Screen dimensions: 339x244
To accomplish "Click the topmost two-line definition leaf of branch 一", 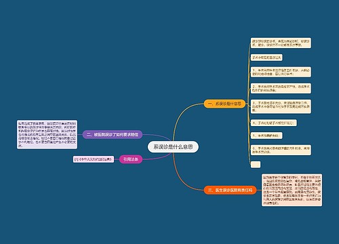I will click(x=281, y=43).
